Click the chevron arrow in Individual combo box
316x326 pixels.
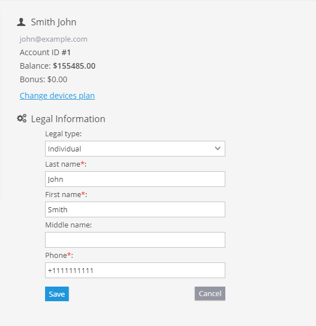pyautogui.click(x=217, y=149)
